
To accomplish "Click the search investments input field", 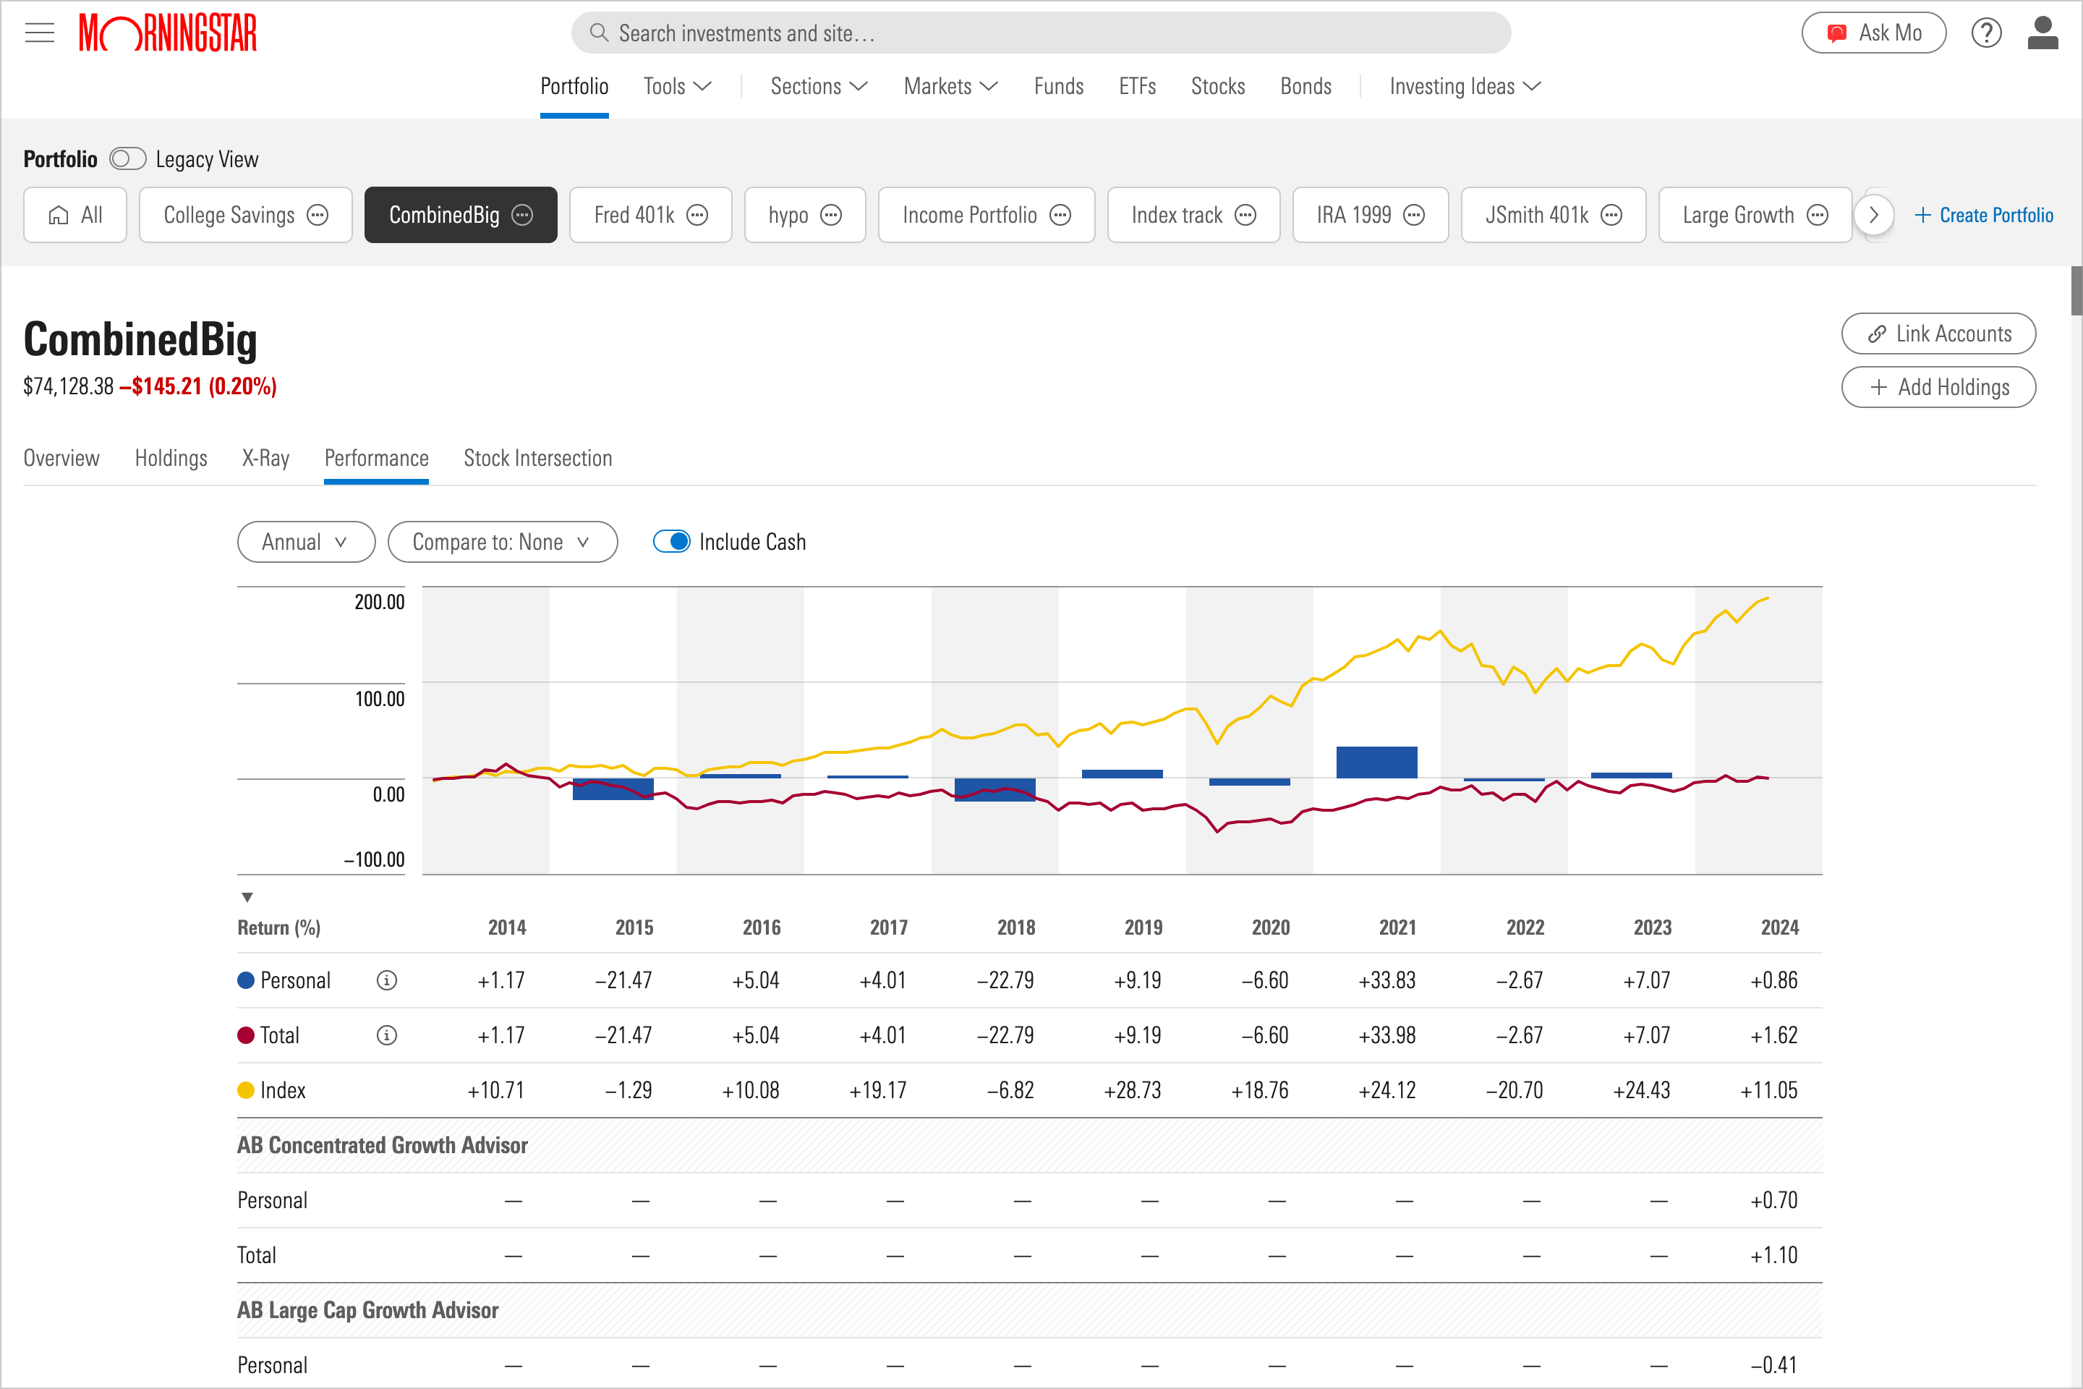I will 1041,33.
